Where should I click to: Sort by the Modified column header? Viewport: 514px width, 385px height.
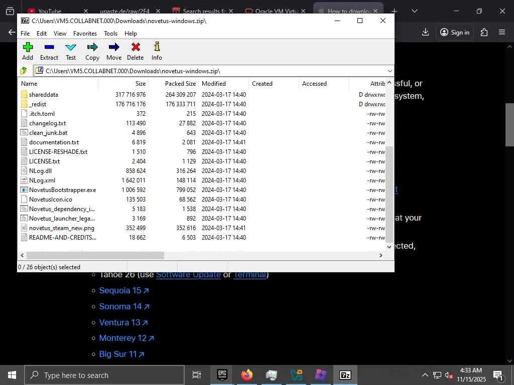[223, 84]
